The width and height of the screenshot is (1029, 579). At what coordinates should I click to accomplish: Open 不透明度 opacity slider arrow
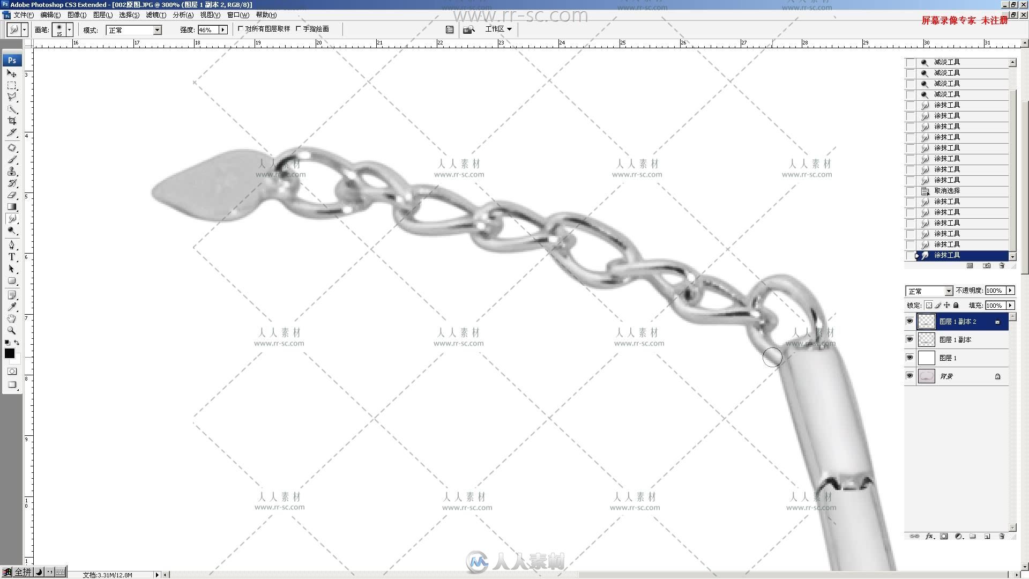tap(1010, 291)
